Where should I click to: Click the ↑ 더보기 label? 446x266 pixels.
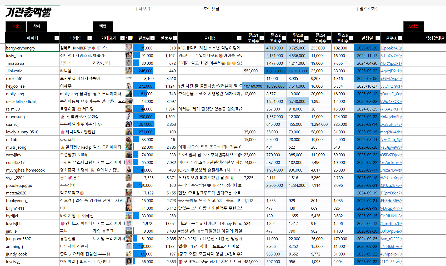tap(143, 9)
